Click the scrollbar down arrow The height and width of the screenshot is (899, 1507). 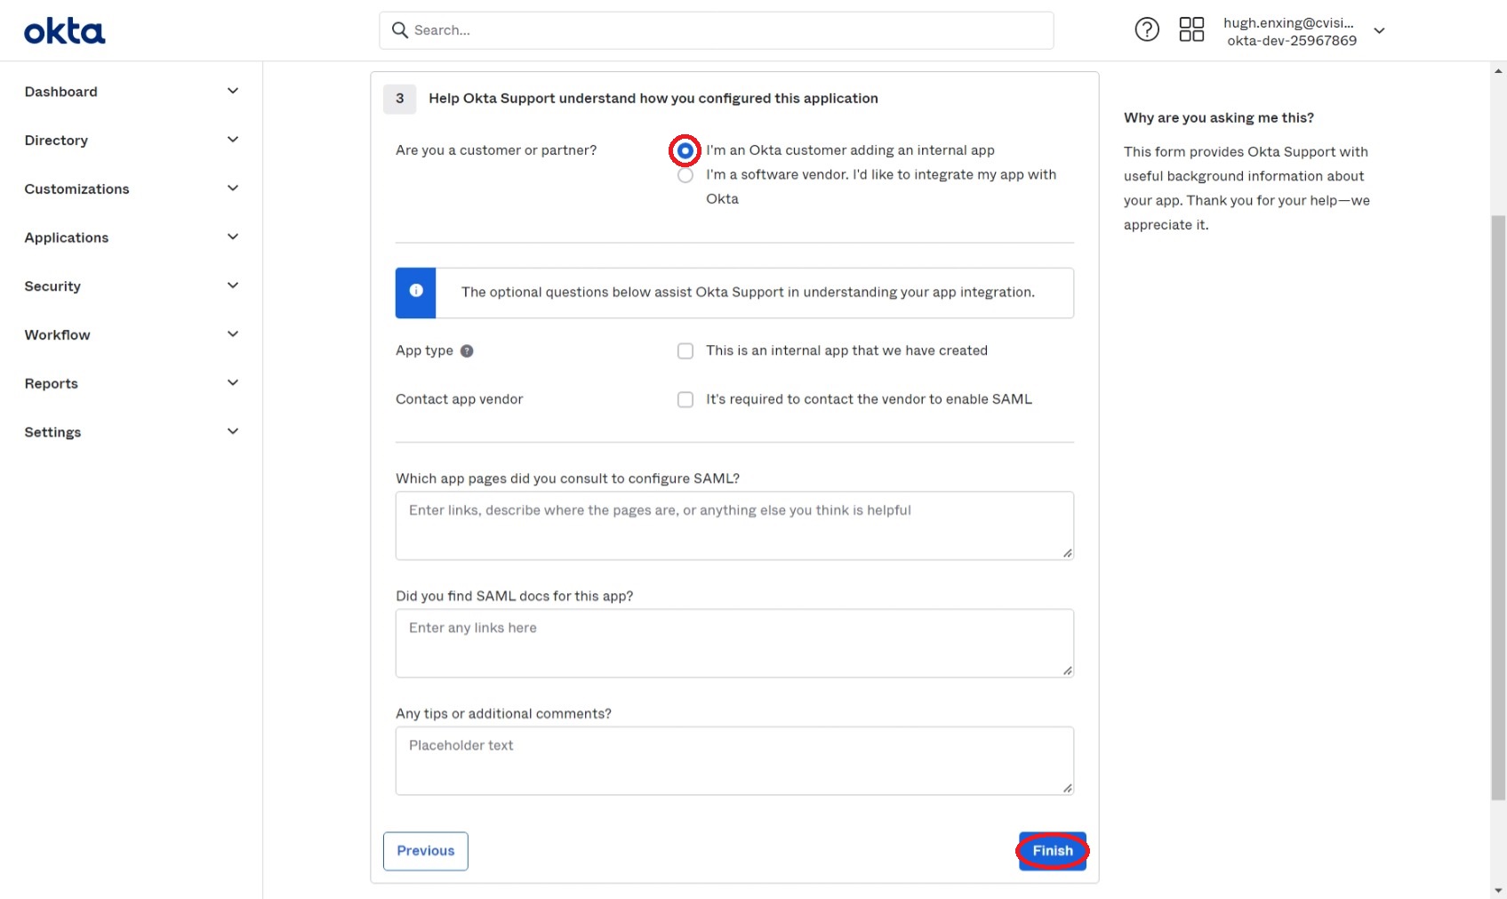1499,889
